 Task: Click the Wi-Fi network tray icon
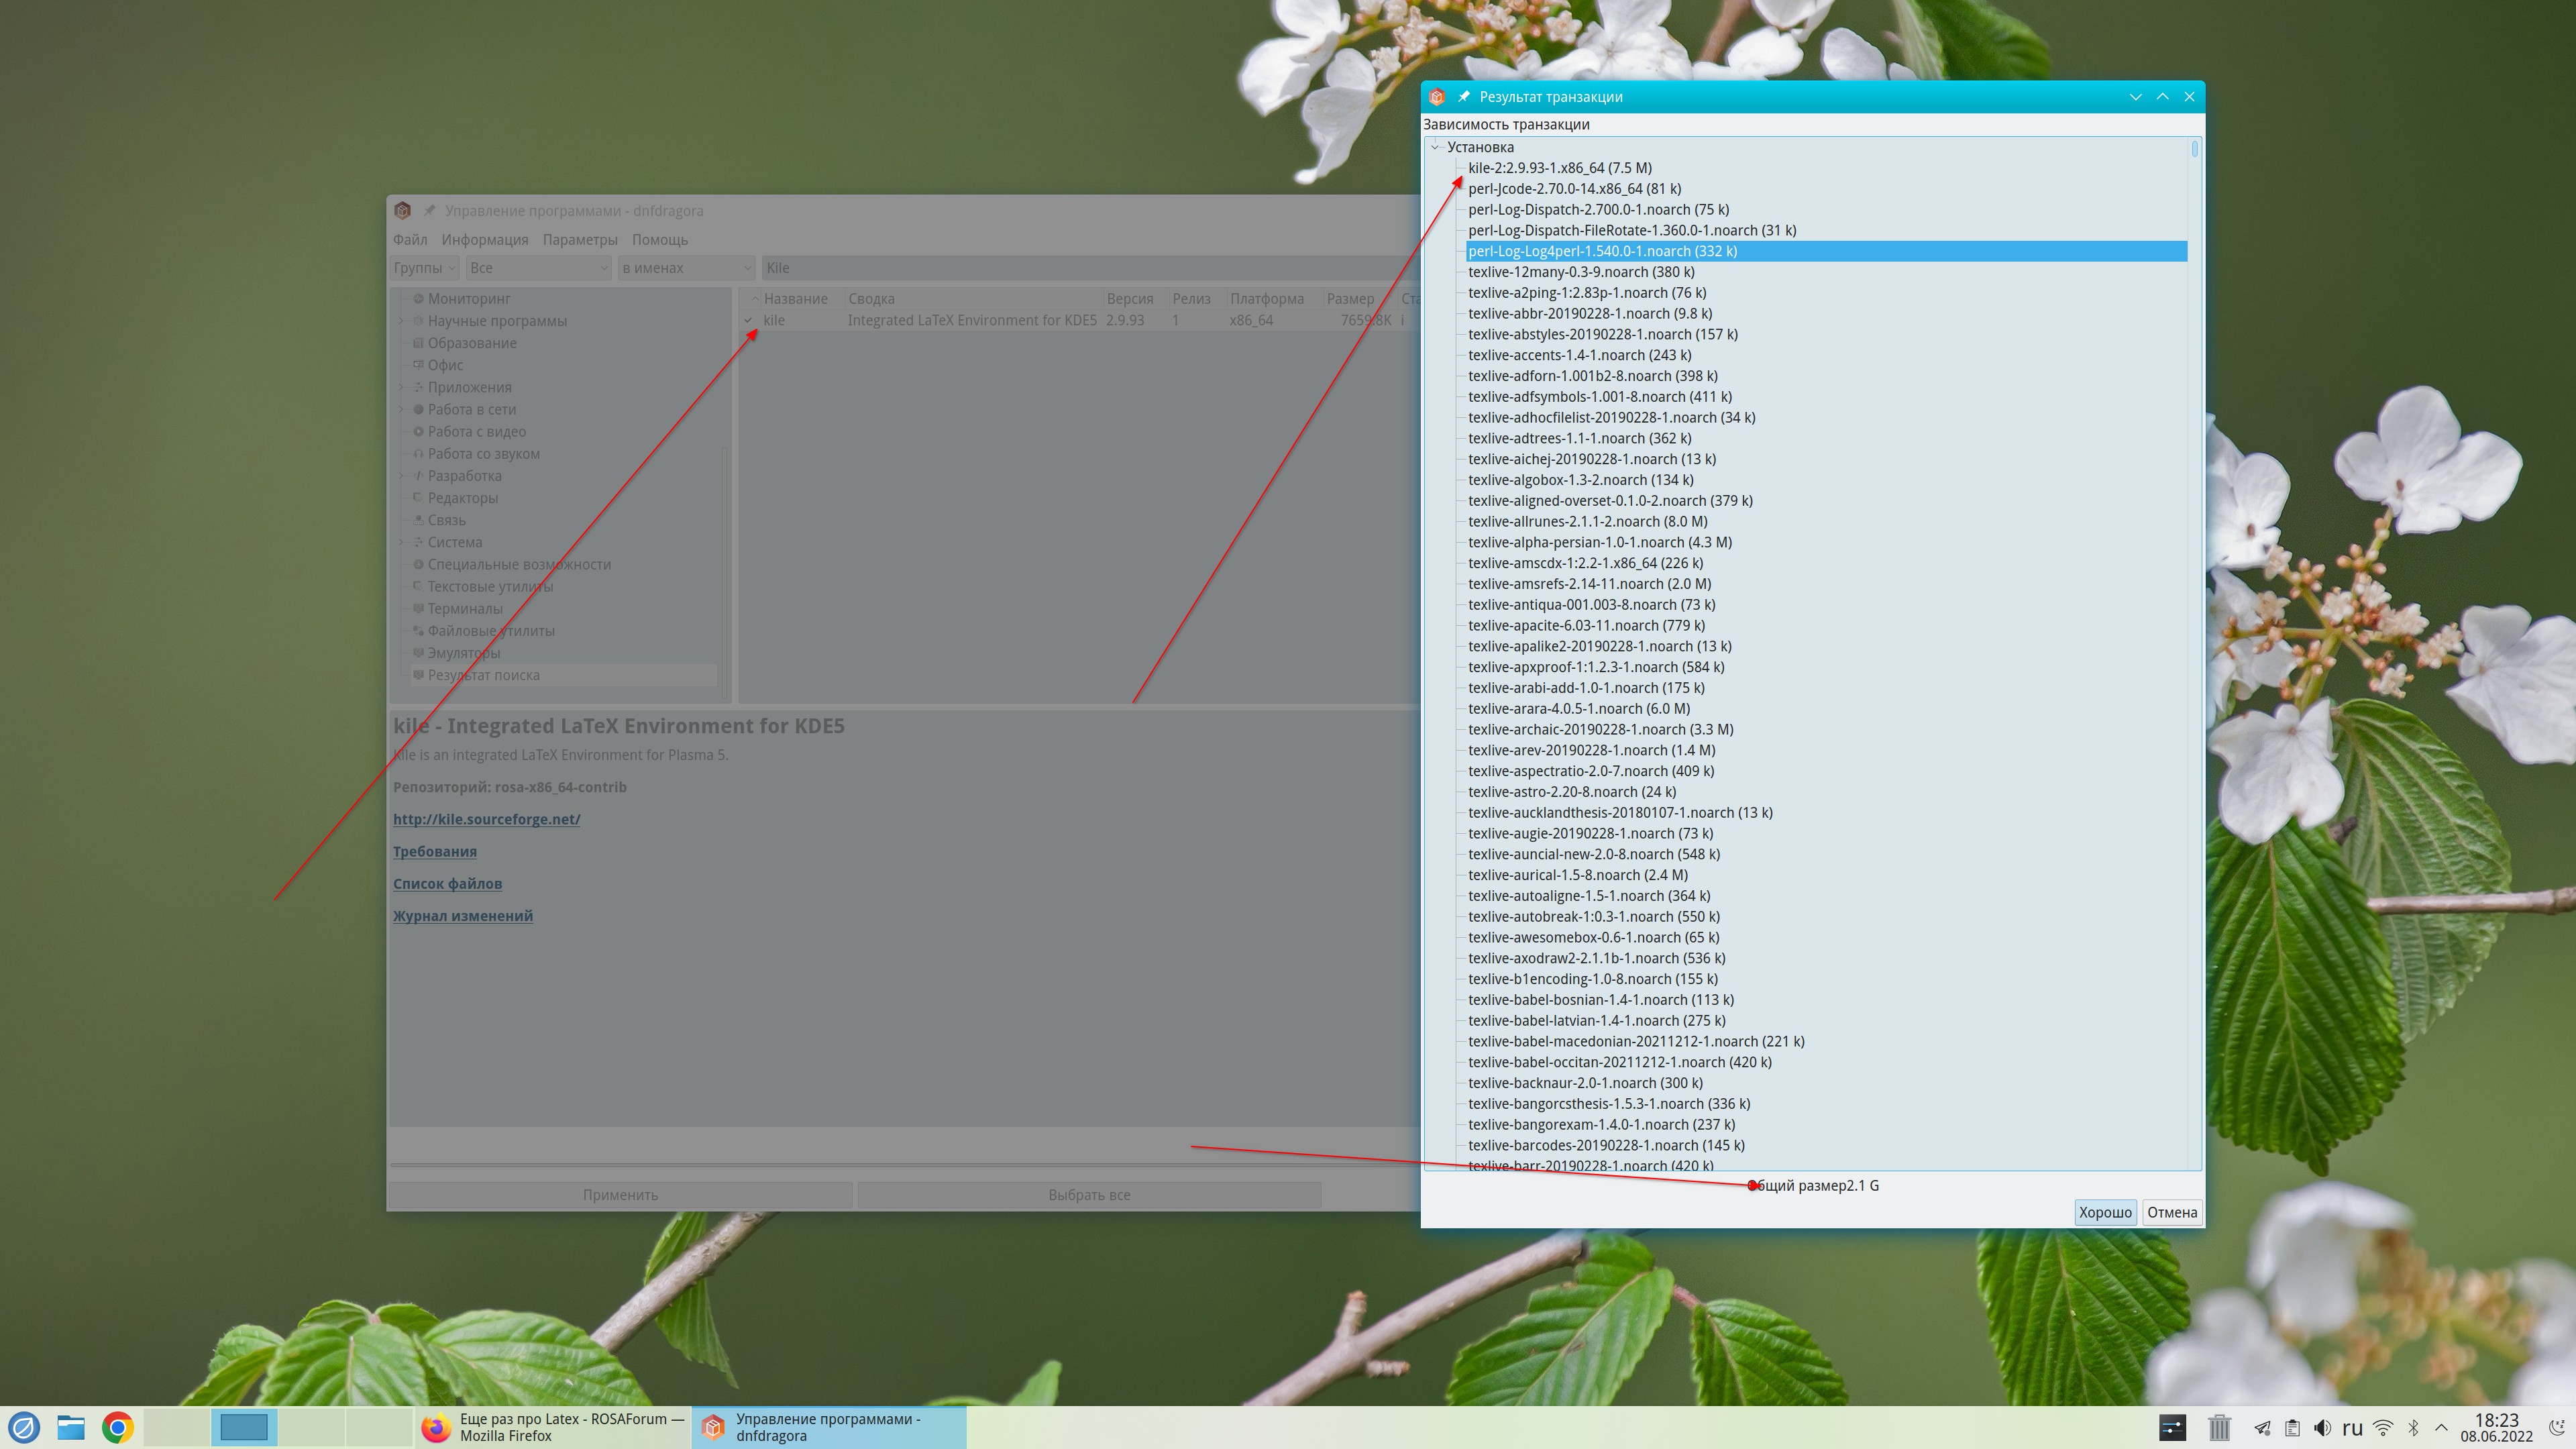pos(2384,1428)
